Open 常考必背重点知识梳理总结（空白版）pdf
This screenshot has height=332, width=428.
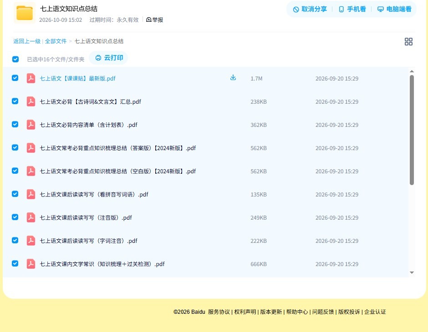tap(118, 171)
